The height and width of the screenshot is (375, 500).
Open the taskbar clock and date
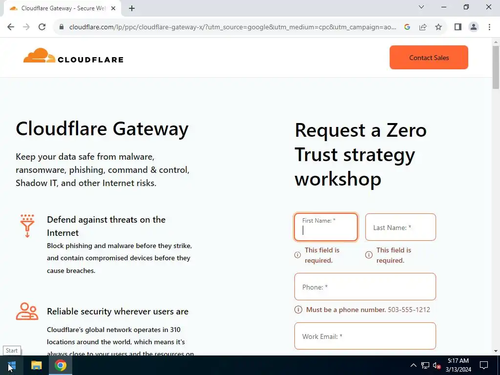tap(458, 365)
